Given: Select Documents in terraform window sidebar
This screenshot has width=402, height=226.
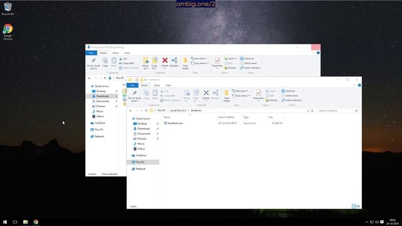Looking at the screenshot, I should click(144, 134).
